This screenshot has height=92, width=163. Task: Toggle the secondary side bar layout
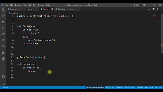(141, 5)
